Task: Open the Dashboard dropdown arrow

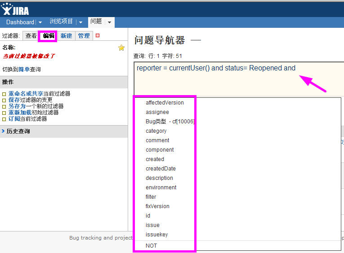Action: click(40, 22)
